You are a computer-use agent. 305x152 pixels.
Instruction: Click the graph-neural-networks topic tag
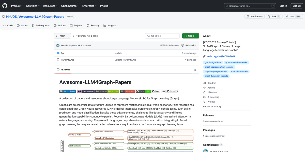(x=236, y=63)
